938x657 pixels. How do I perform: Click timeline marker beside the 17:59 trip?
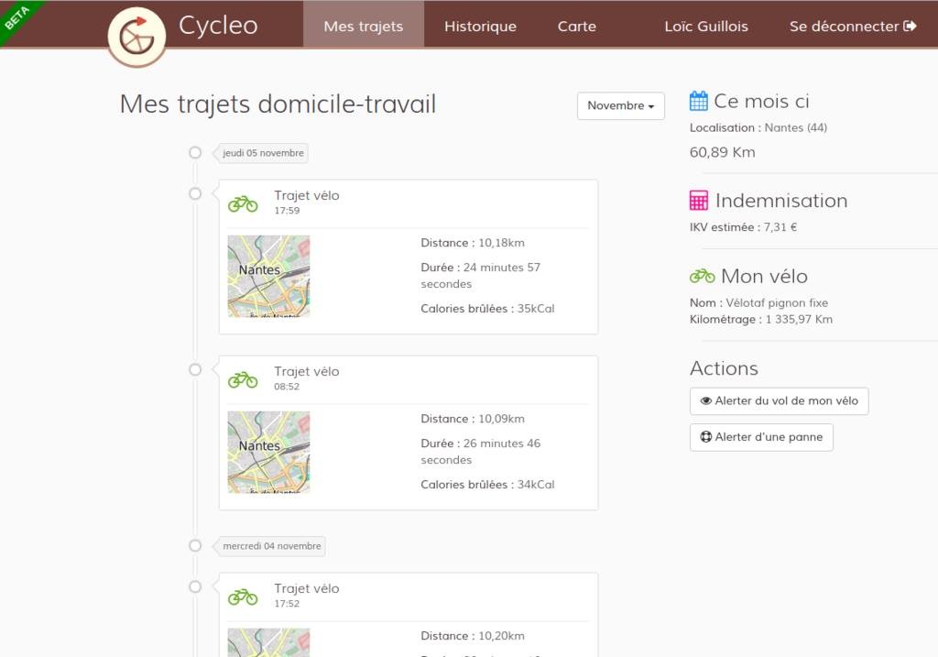[x=195, y=194]
